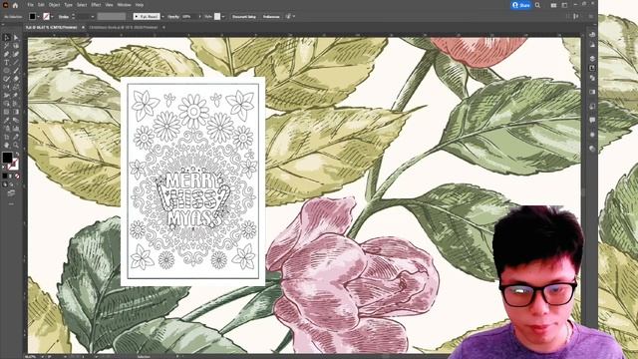The height and width of the screenshot is (359, 638).
Task: Open Graphic Style dropdown arrow
Action: 223,17
